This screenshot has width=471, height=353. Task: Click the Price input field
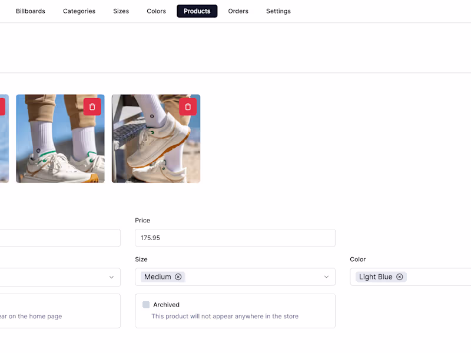click(x=235, y=238)
